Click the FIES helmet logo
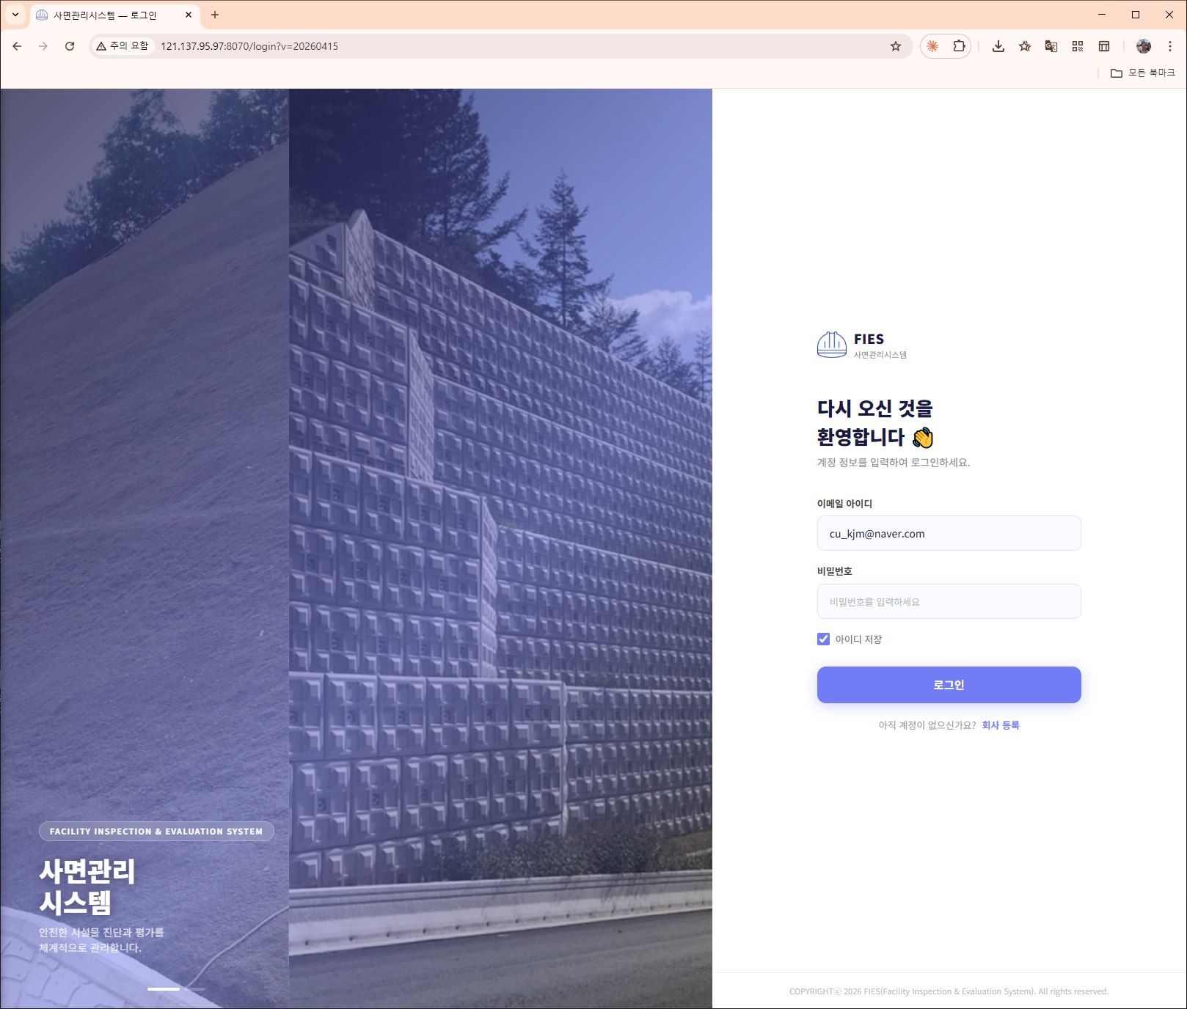The image size is (1187, 1009). coord(832,345)
